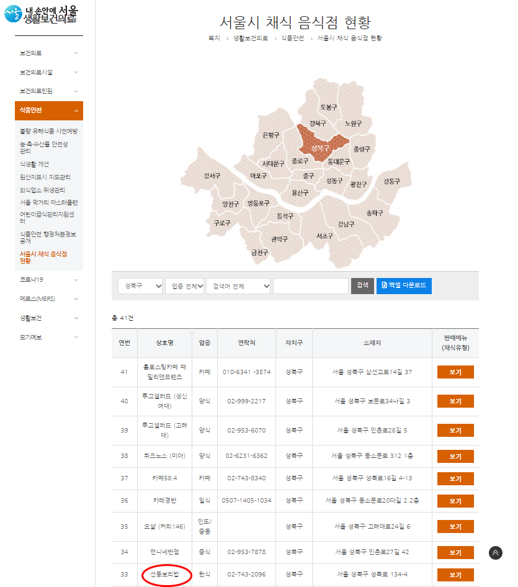The image size is (518, 587).
Task: Select 은평구 district on the map
Action: (271, 135)
